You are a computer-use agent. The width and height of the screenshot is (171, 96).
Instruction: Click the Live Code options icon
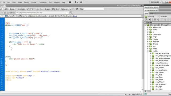(x=28, y=9)
